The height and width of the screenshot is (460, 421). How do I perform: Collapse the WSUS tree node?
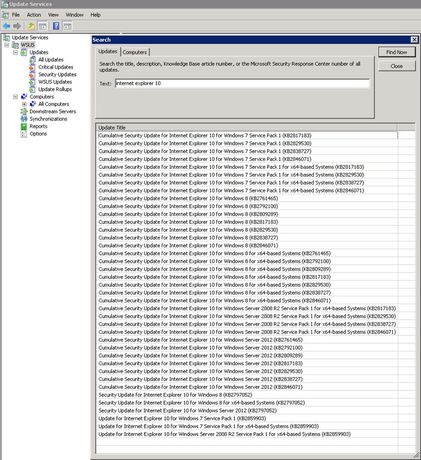tap(7, 45)
